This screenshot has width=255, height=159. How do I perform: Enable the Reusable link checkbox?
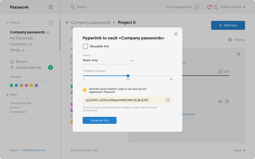click(x=85, y=46)
